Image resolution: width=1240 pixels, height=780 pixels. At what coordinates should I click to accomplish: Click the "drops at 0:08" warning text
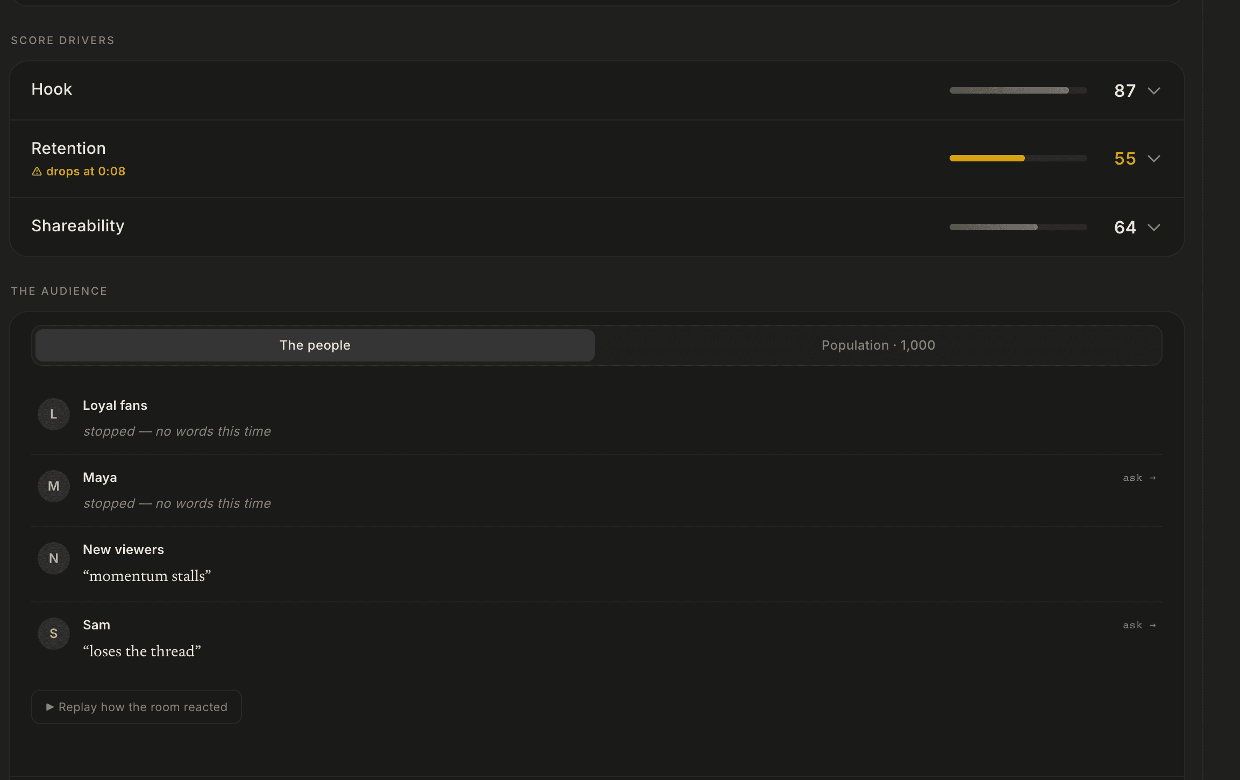pyautogui.click(x=86, y=171)
